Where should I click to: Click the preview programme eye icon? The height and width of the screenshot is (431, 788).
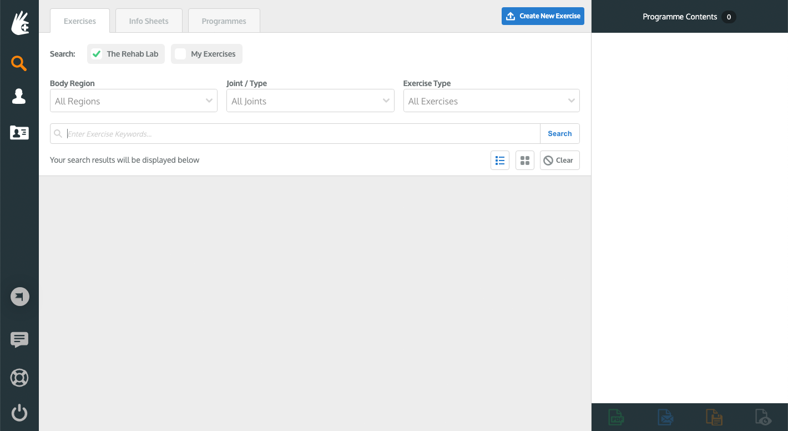[763, 417]
